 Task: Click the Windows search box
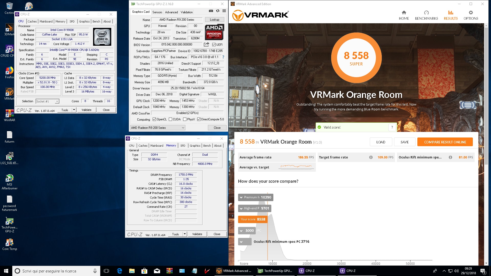coord(56,271)
